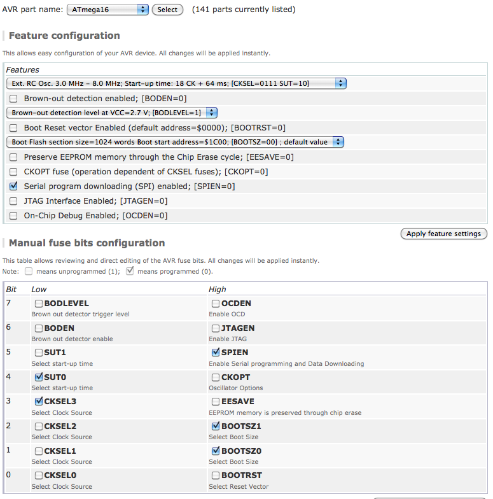Image resolution: width=493 pixels, height=499 pixels.
Task: Check the OCDEN fuse bit
Action: tap(216, 304)
